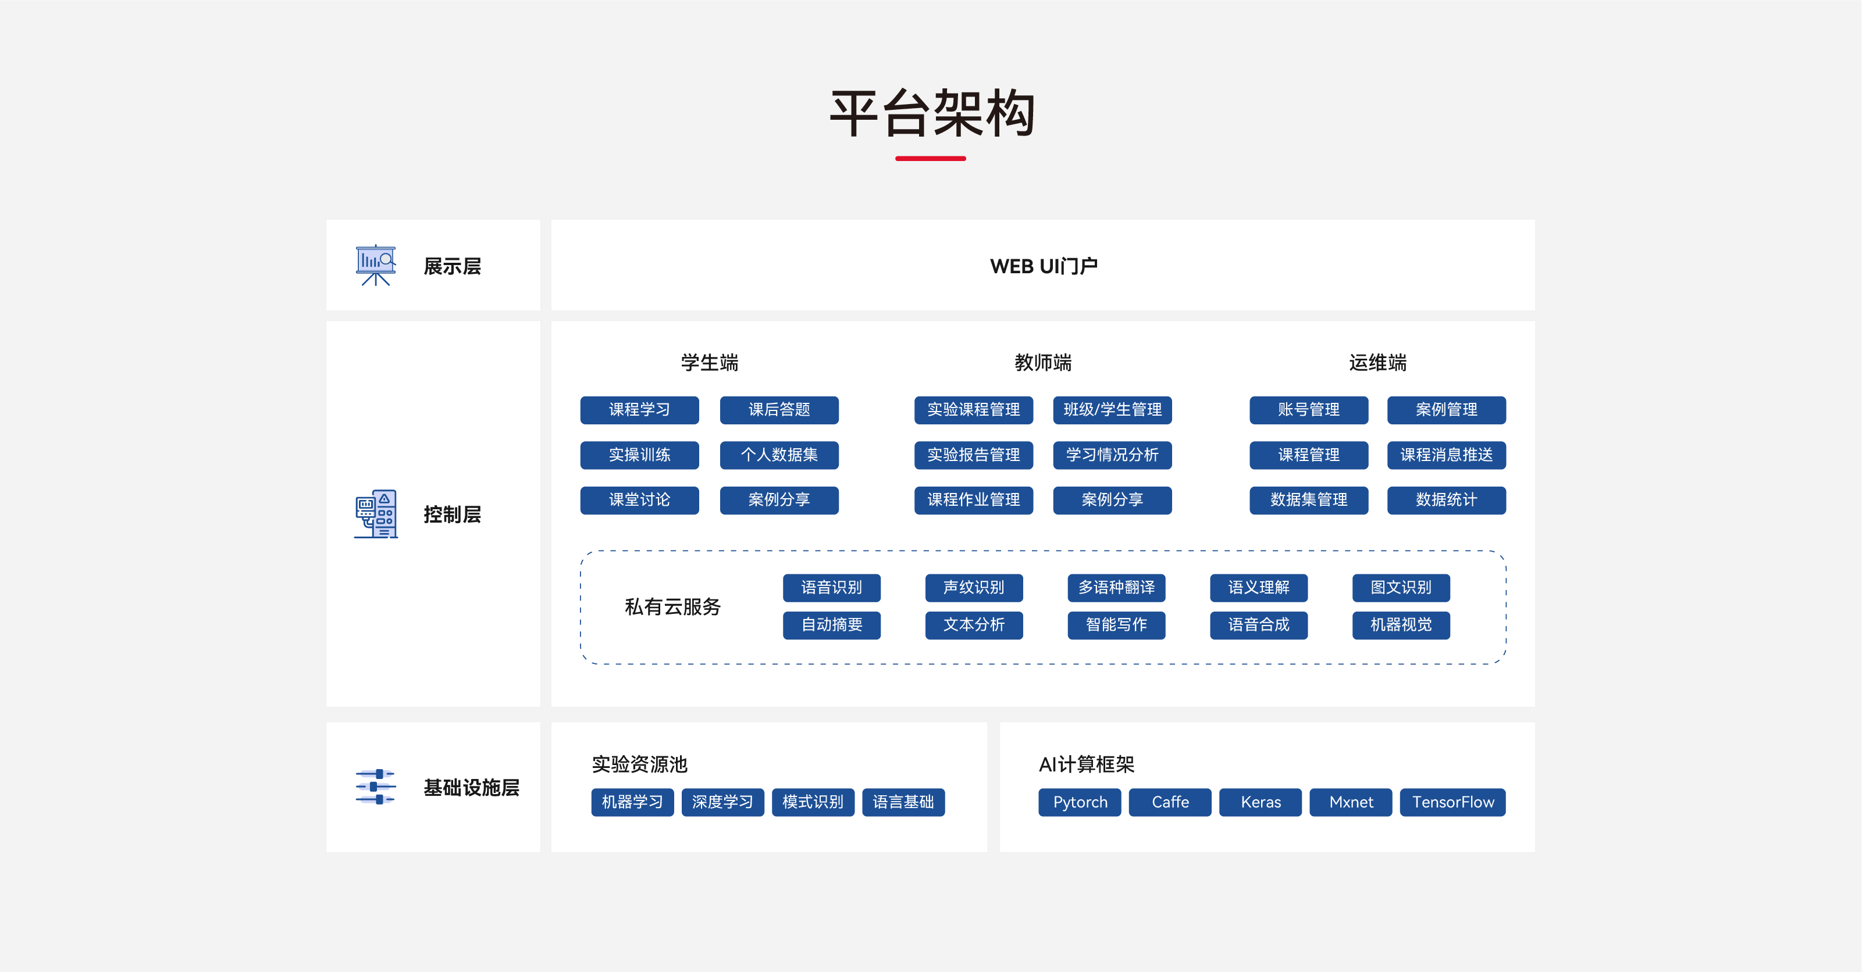Click 案例分享 under 教师端

tap(1112, 500)
